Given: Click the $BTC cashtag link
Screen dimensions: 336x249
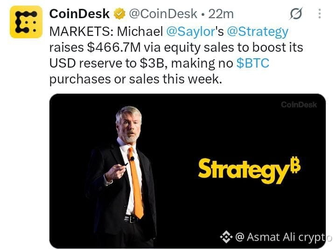Looking at the screenshot, I should click(252, 63).
